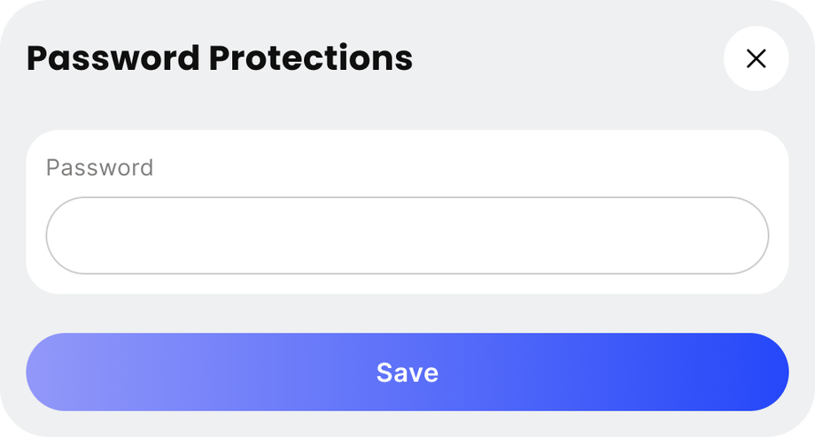Viewport: 815px width, 437px height.
Task: Click the Password input field
Action: (407, 235)
